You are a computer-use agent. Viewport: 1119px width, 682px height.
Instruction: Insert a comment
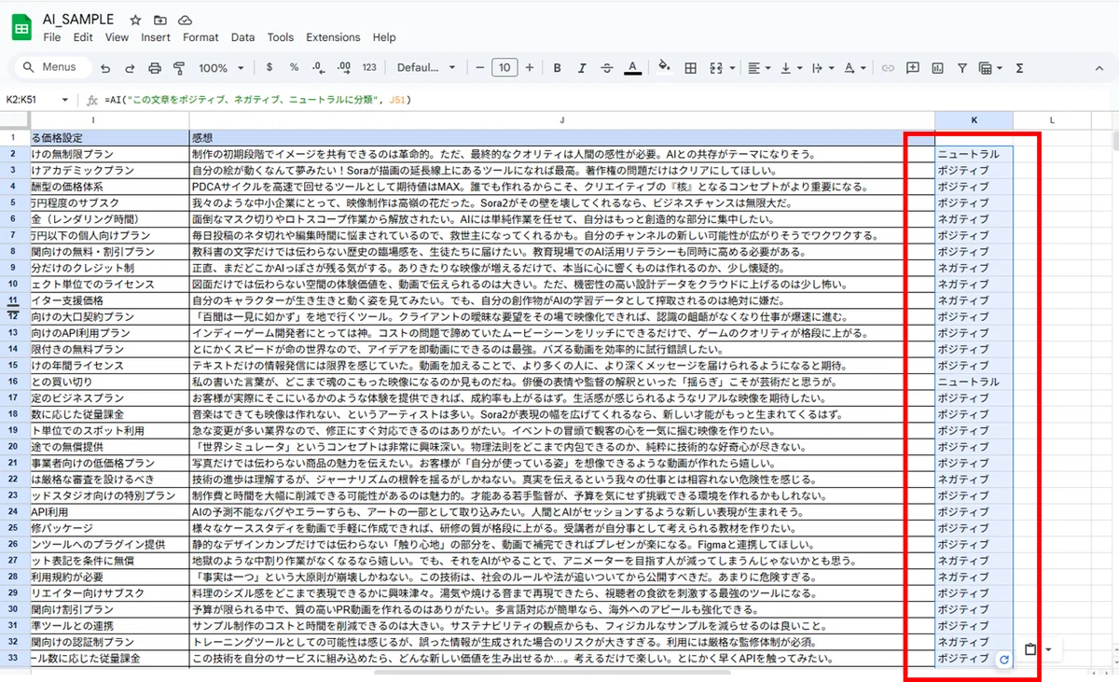pyautogui.click(x=913, y=68)
